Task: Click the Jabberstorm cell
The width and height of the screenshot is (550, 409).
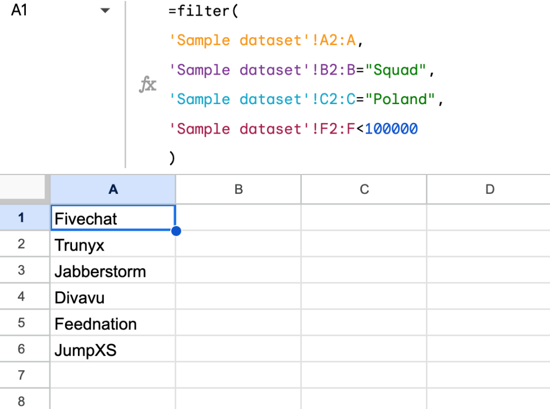Action: point(113,271)
